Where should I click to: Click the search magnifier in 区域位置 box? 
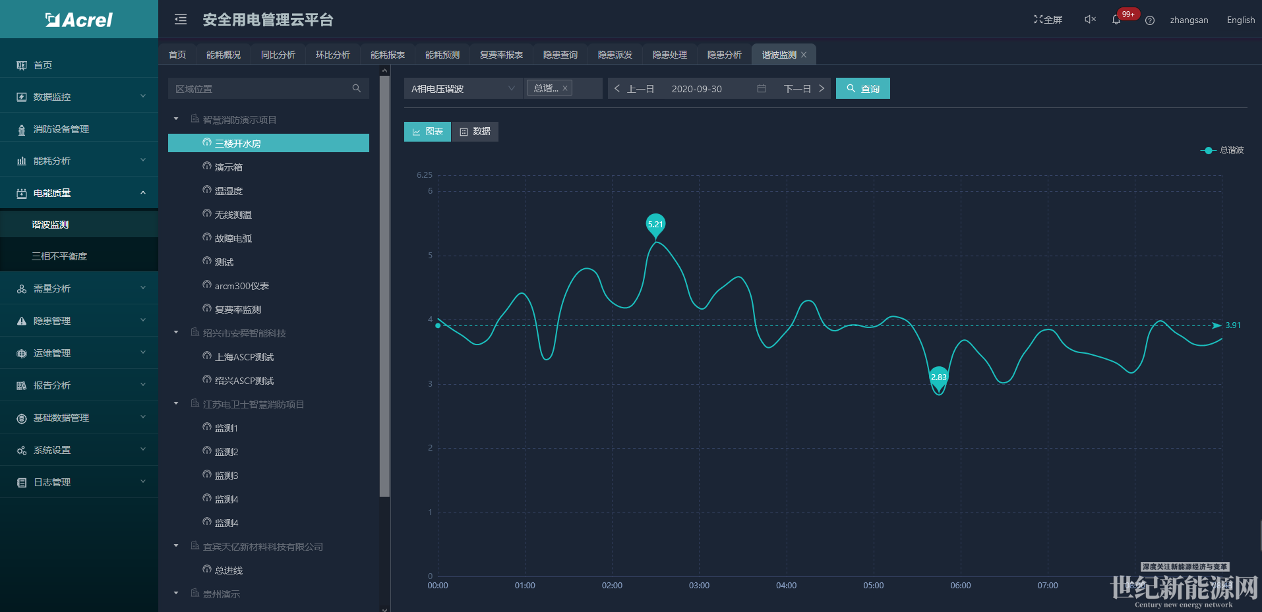(x=357, y=88)
